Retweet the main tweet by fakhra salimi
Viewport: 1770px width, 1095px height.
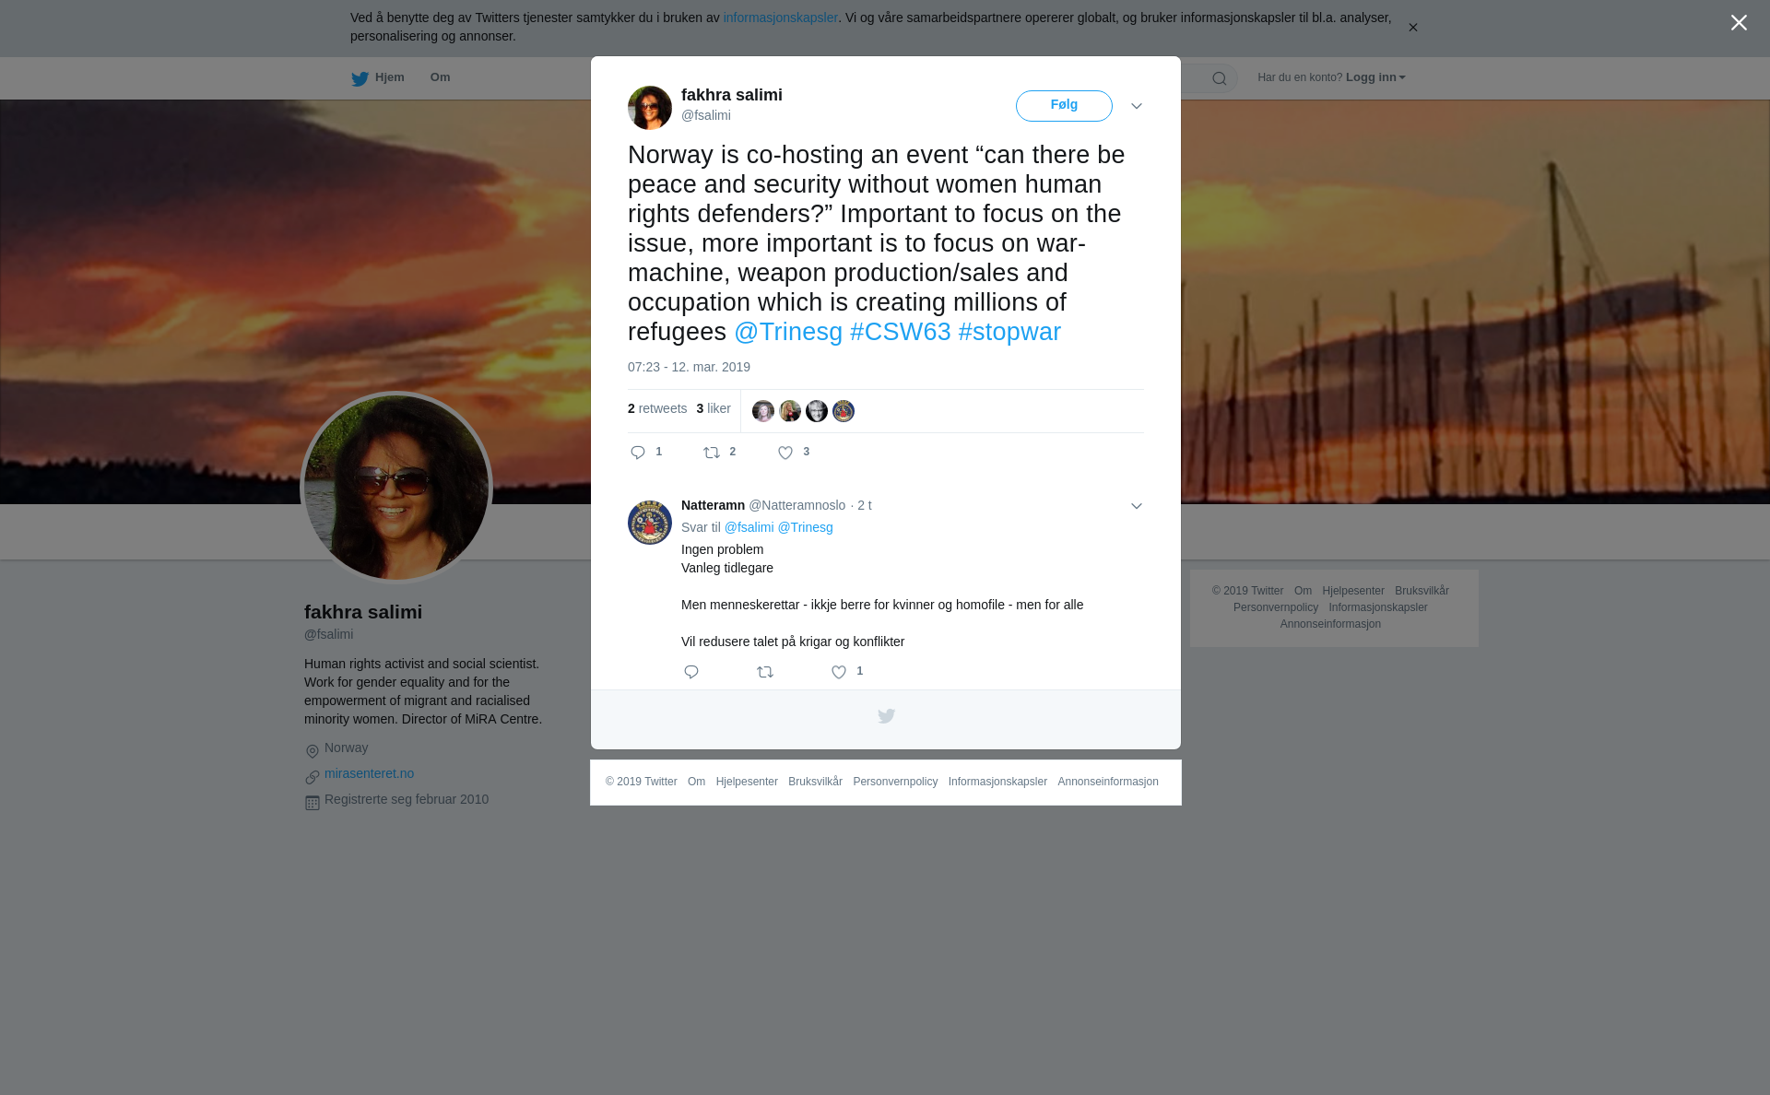click(712, 453)
